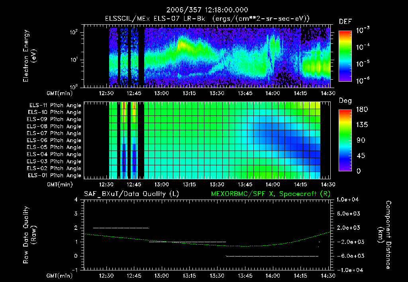Select the 'ELS-11 Pitch Angle' row label
408x282 pixels.
pyautogui.click(x=55, y=106)
